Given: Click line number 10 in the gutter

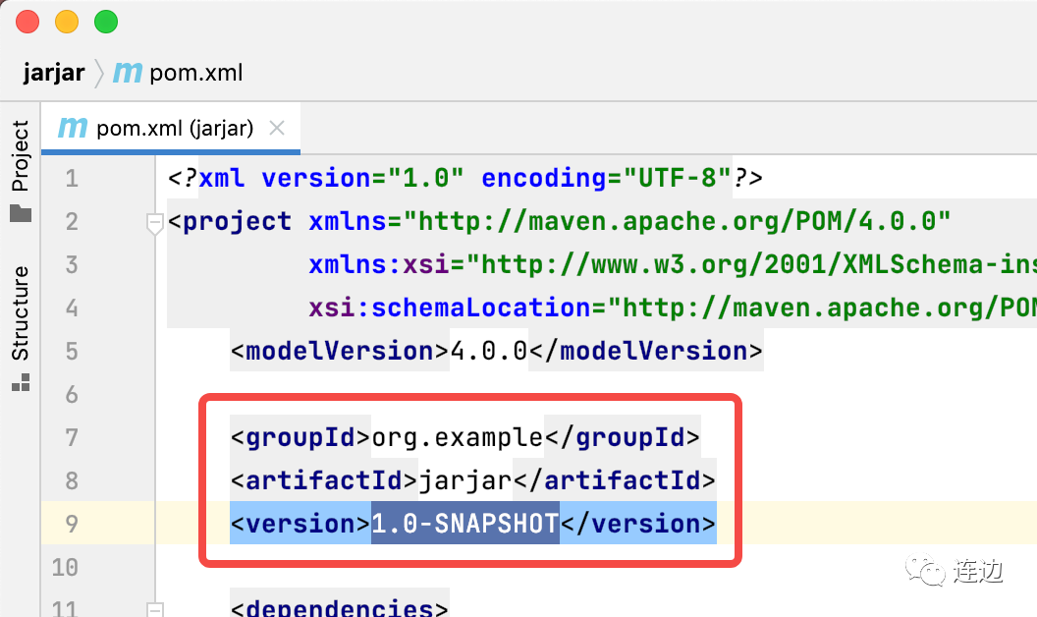Looking at the screenshot, I should (65, 567).
